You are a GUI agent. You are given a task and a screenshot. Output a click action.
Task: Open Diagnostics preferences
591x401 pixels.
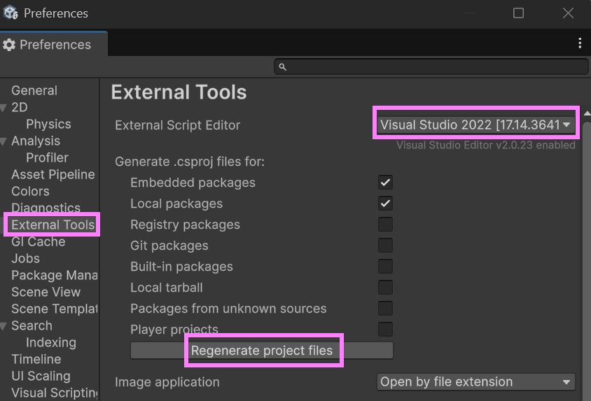46,208
